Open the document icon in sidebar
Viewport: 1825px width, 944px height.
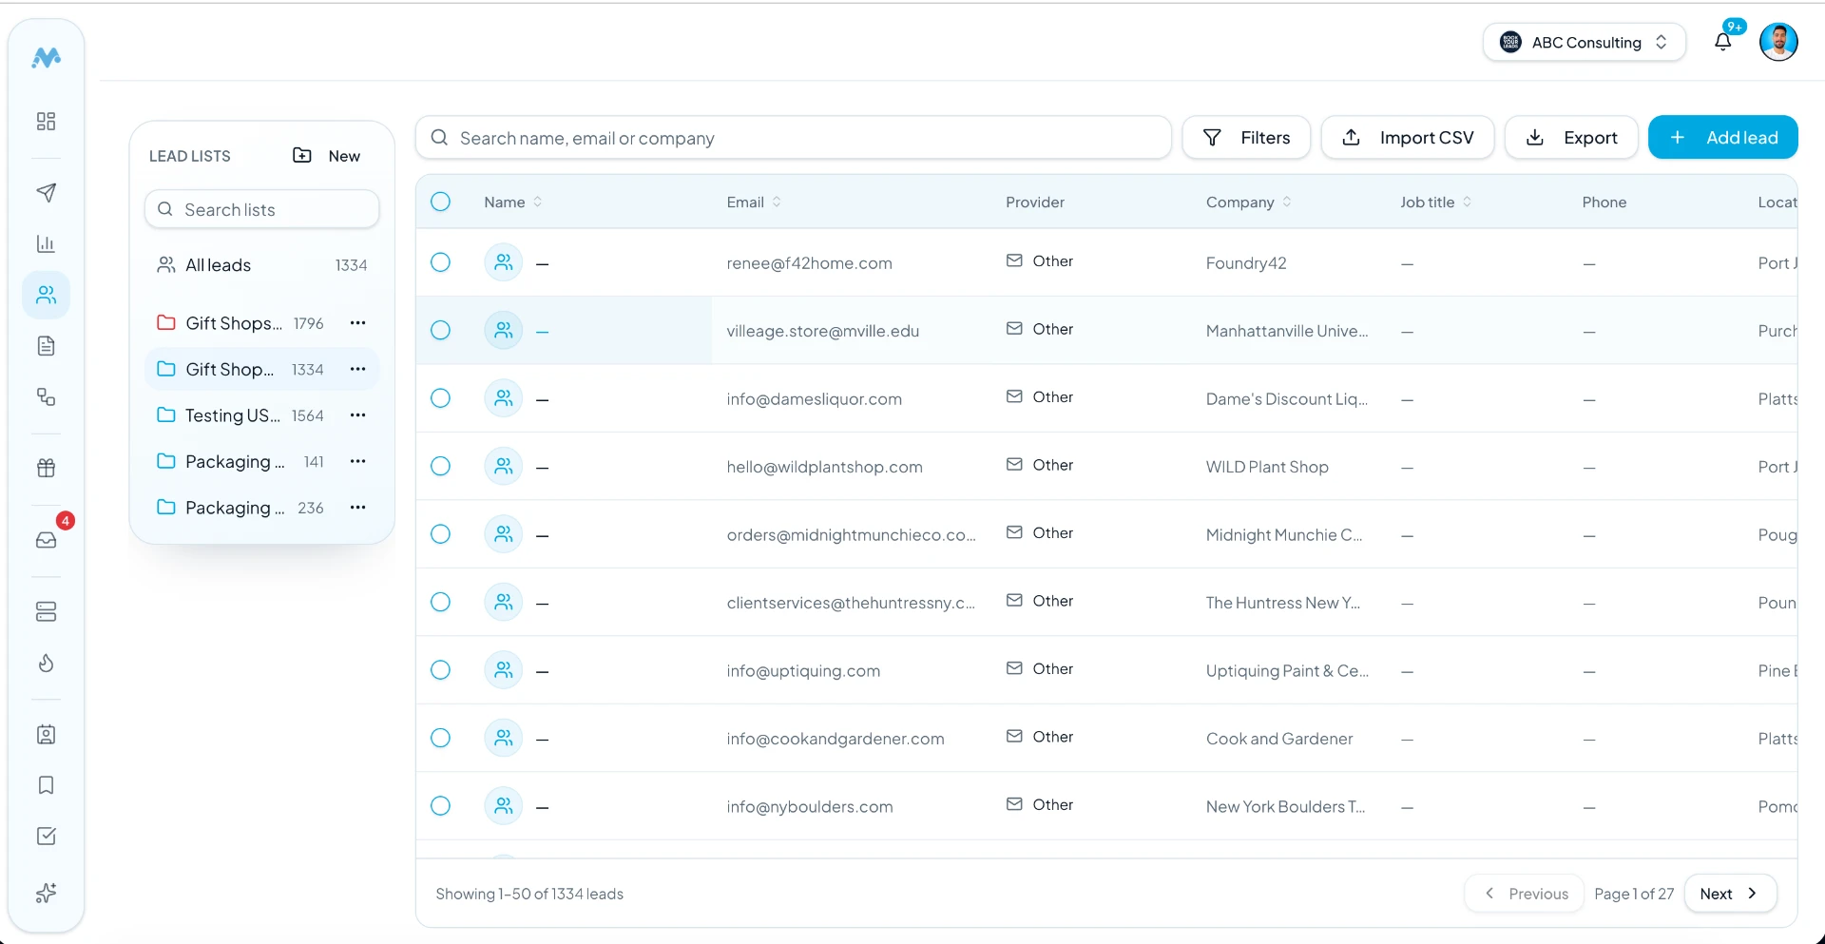[x=46, y=346]
